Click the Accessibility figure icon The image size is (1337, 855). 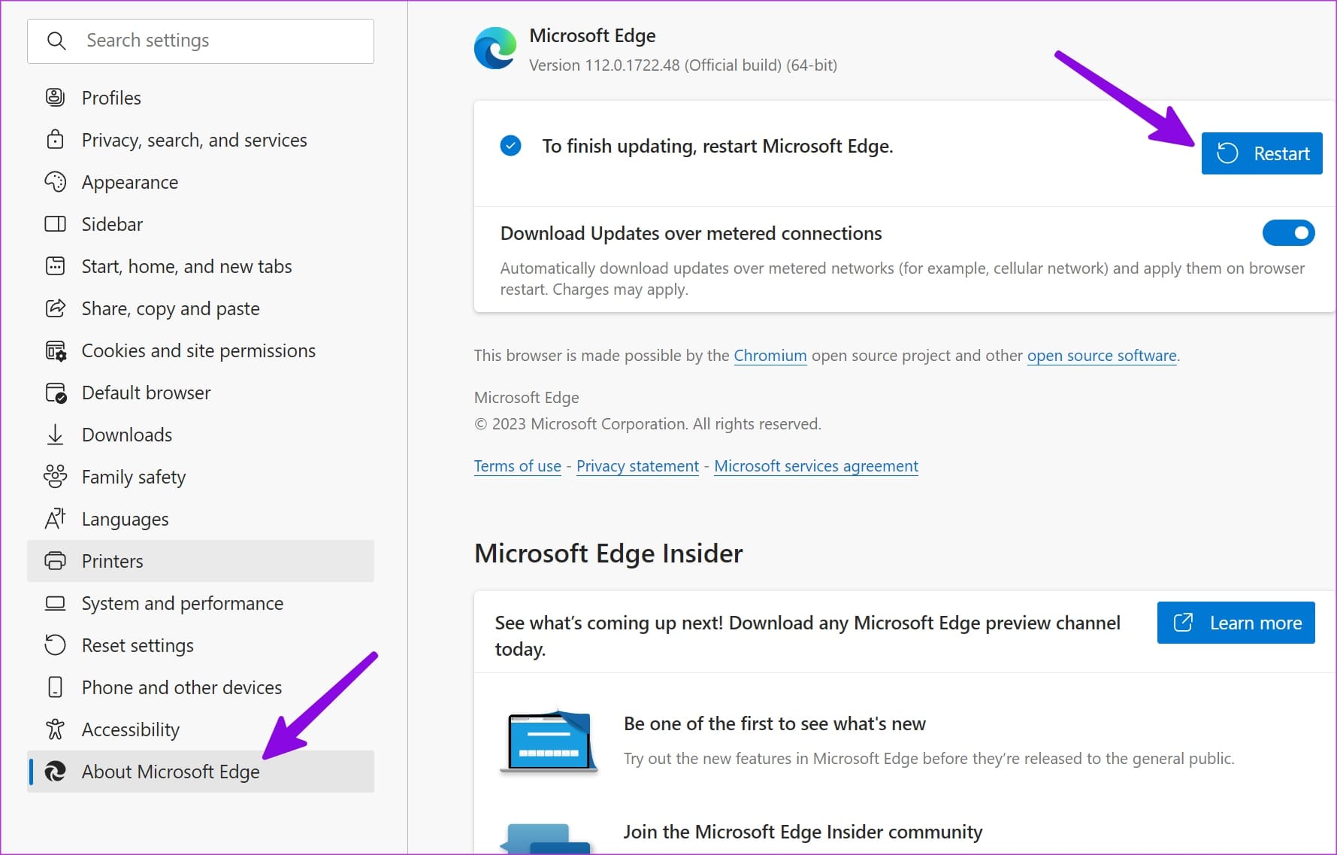point(56,729)
